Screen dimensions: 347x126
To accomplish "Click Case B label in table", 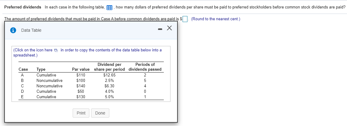I will pos(22,81).
